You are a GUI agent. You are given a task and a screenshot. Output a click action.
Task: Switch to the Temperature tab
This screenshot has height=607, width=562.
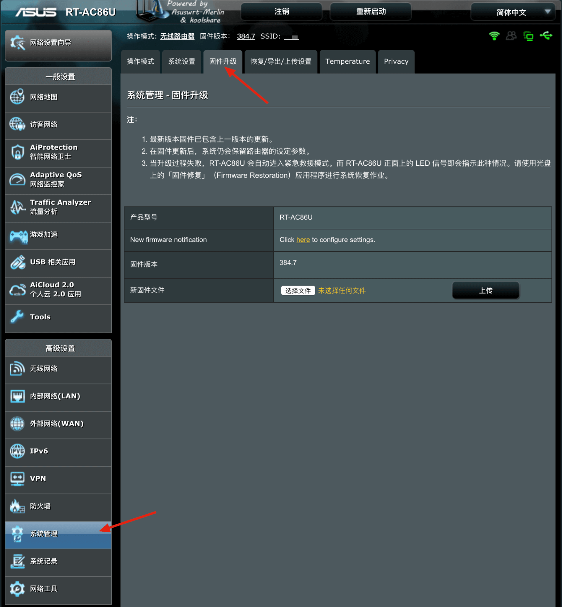347,61
